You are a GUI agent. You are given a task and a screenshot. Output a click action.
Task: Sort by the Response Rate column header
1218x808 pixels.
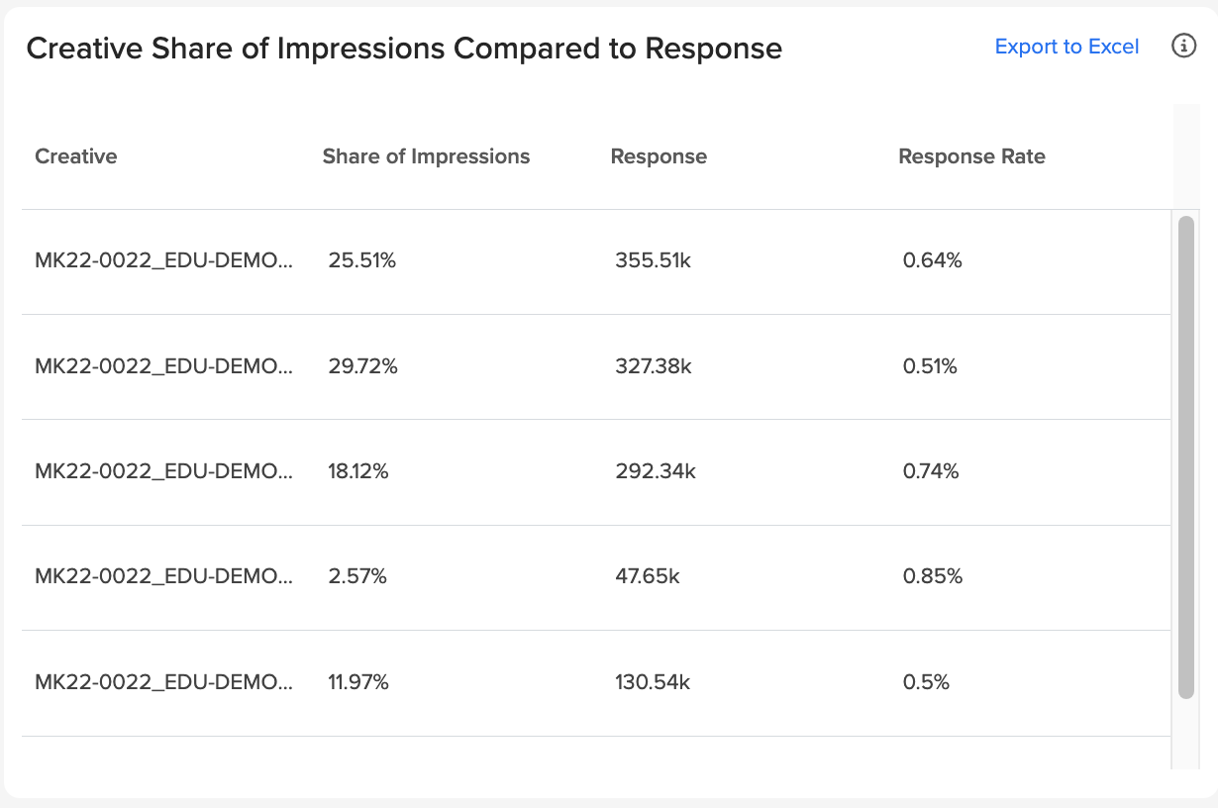pyautogui.click(x=971, y=156)
